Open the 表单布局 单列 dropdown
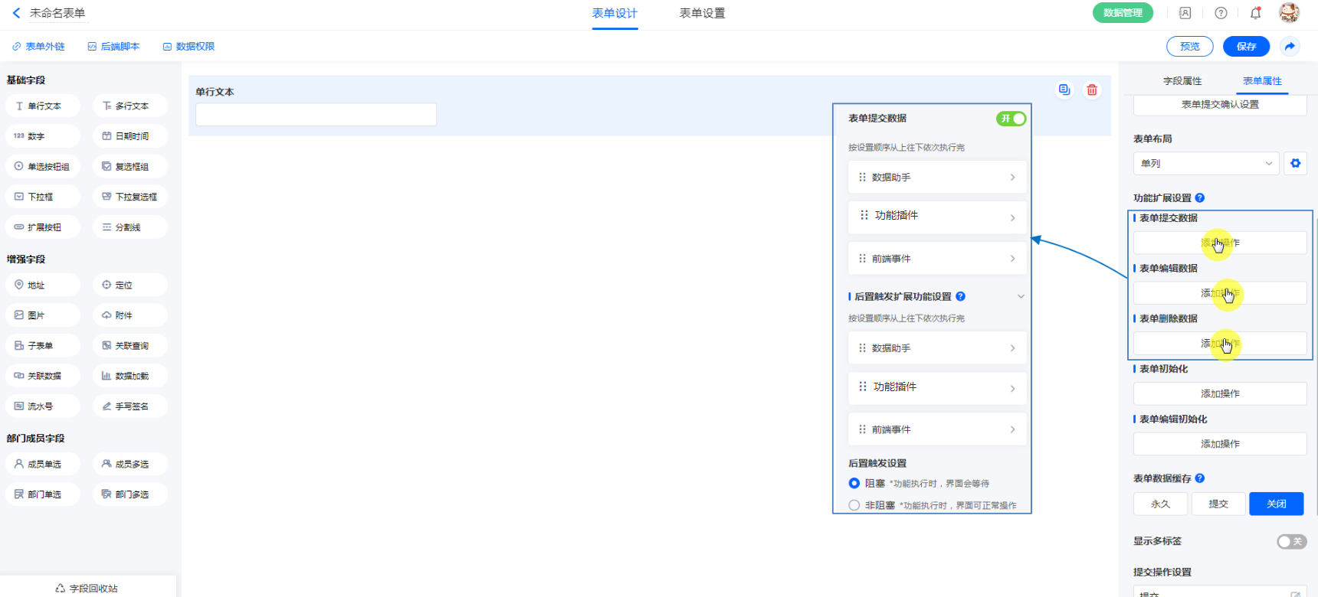This screenshot has width=1318, height=597. [x=1205, y=163]
